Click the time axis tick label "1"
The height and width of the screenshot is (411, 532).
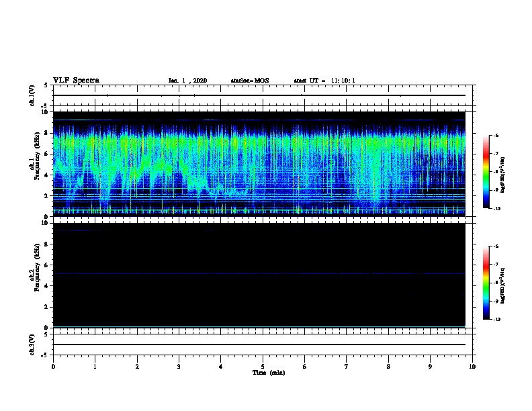(x=95, y=367)
